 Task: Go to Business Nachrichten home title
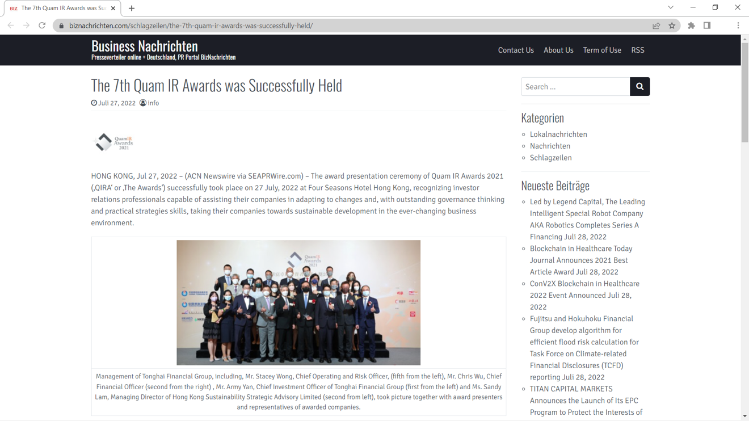[x=145, y=45]
